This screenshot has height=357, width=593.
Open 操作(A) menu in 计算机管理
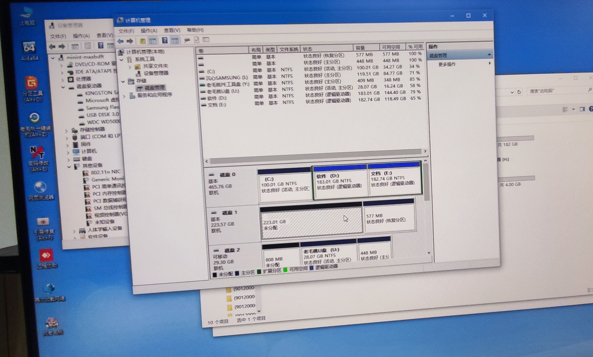click(x=148, y=31)
